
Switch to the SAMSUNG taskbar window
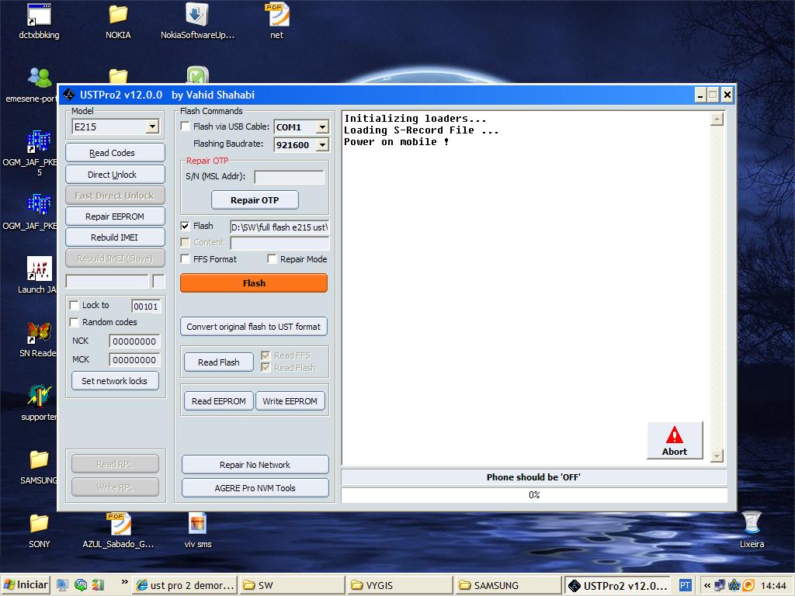[508, 585]
